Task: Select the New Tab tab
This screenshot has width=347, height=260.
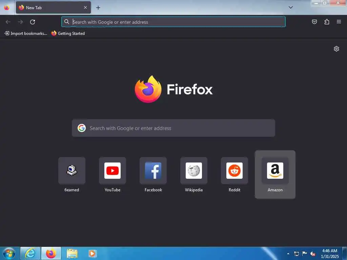Action: click(53, 7)
